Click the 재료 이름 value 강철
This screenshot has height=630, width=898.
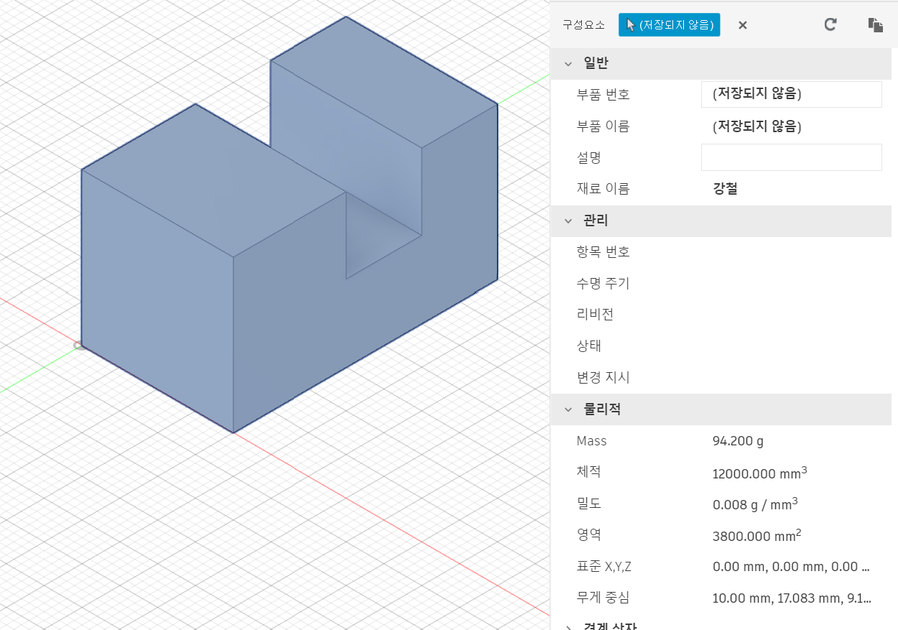coord(725,189)
